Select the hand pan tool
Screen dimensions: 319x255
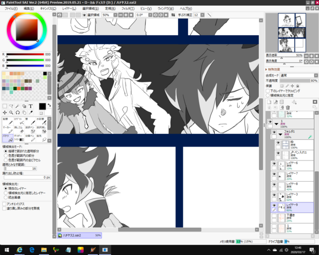24,113
